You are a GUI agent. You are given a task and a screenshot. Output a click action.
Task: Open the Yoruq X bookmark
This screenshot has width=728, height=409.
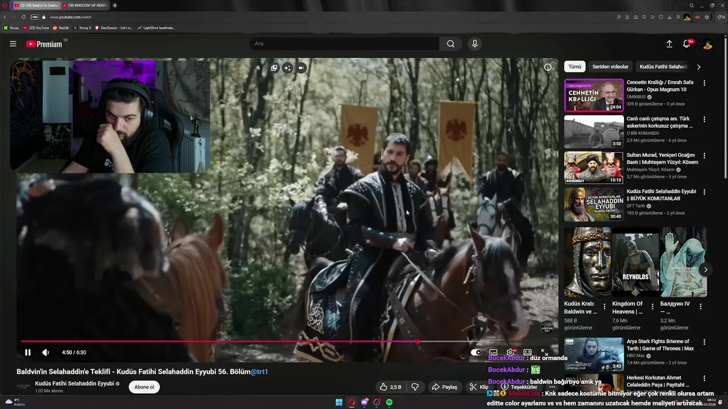82,28
